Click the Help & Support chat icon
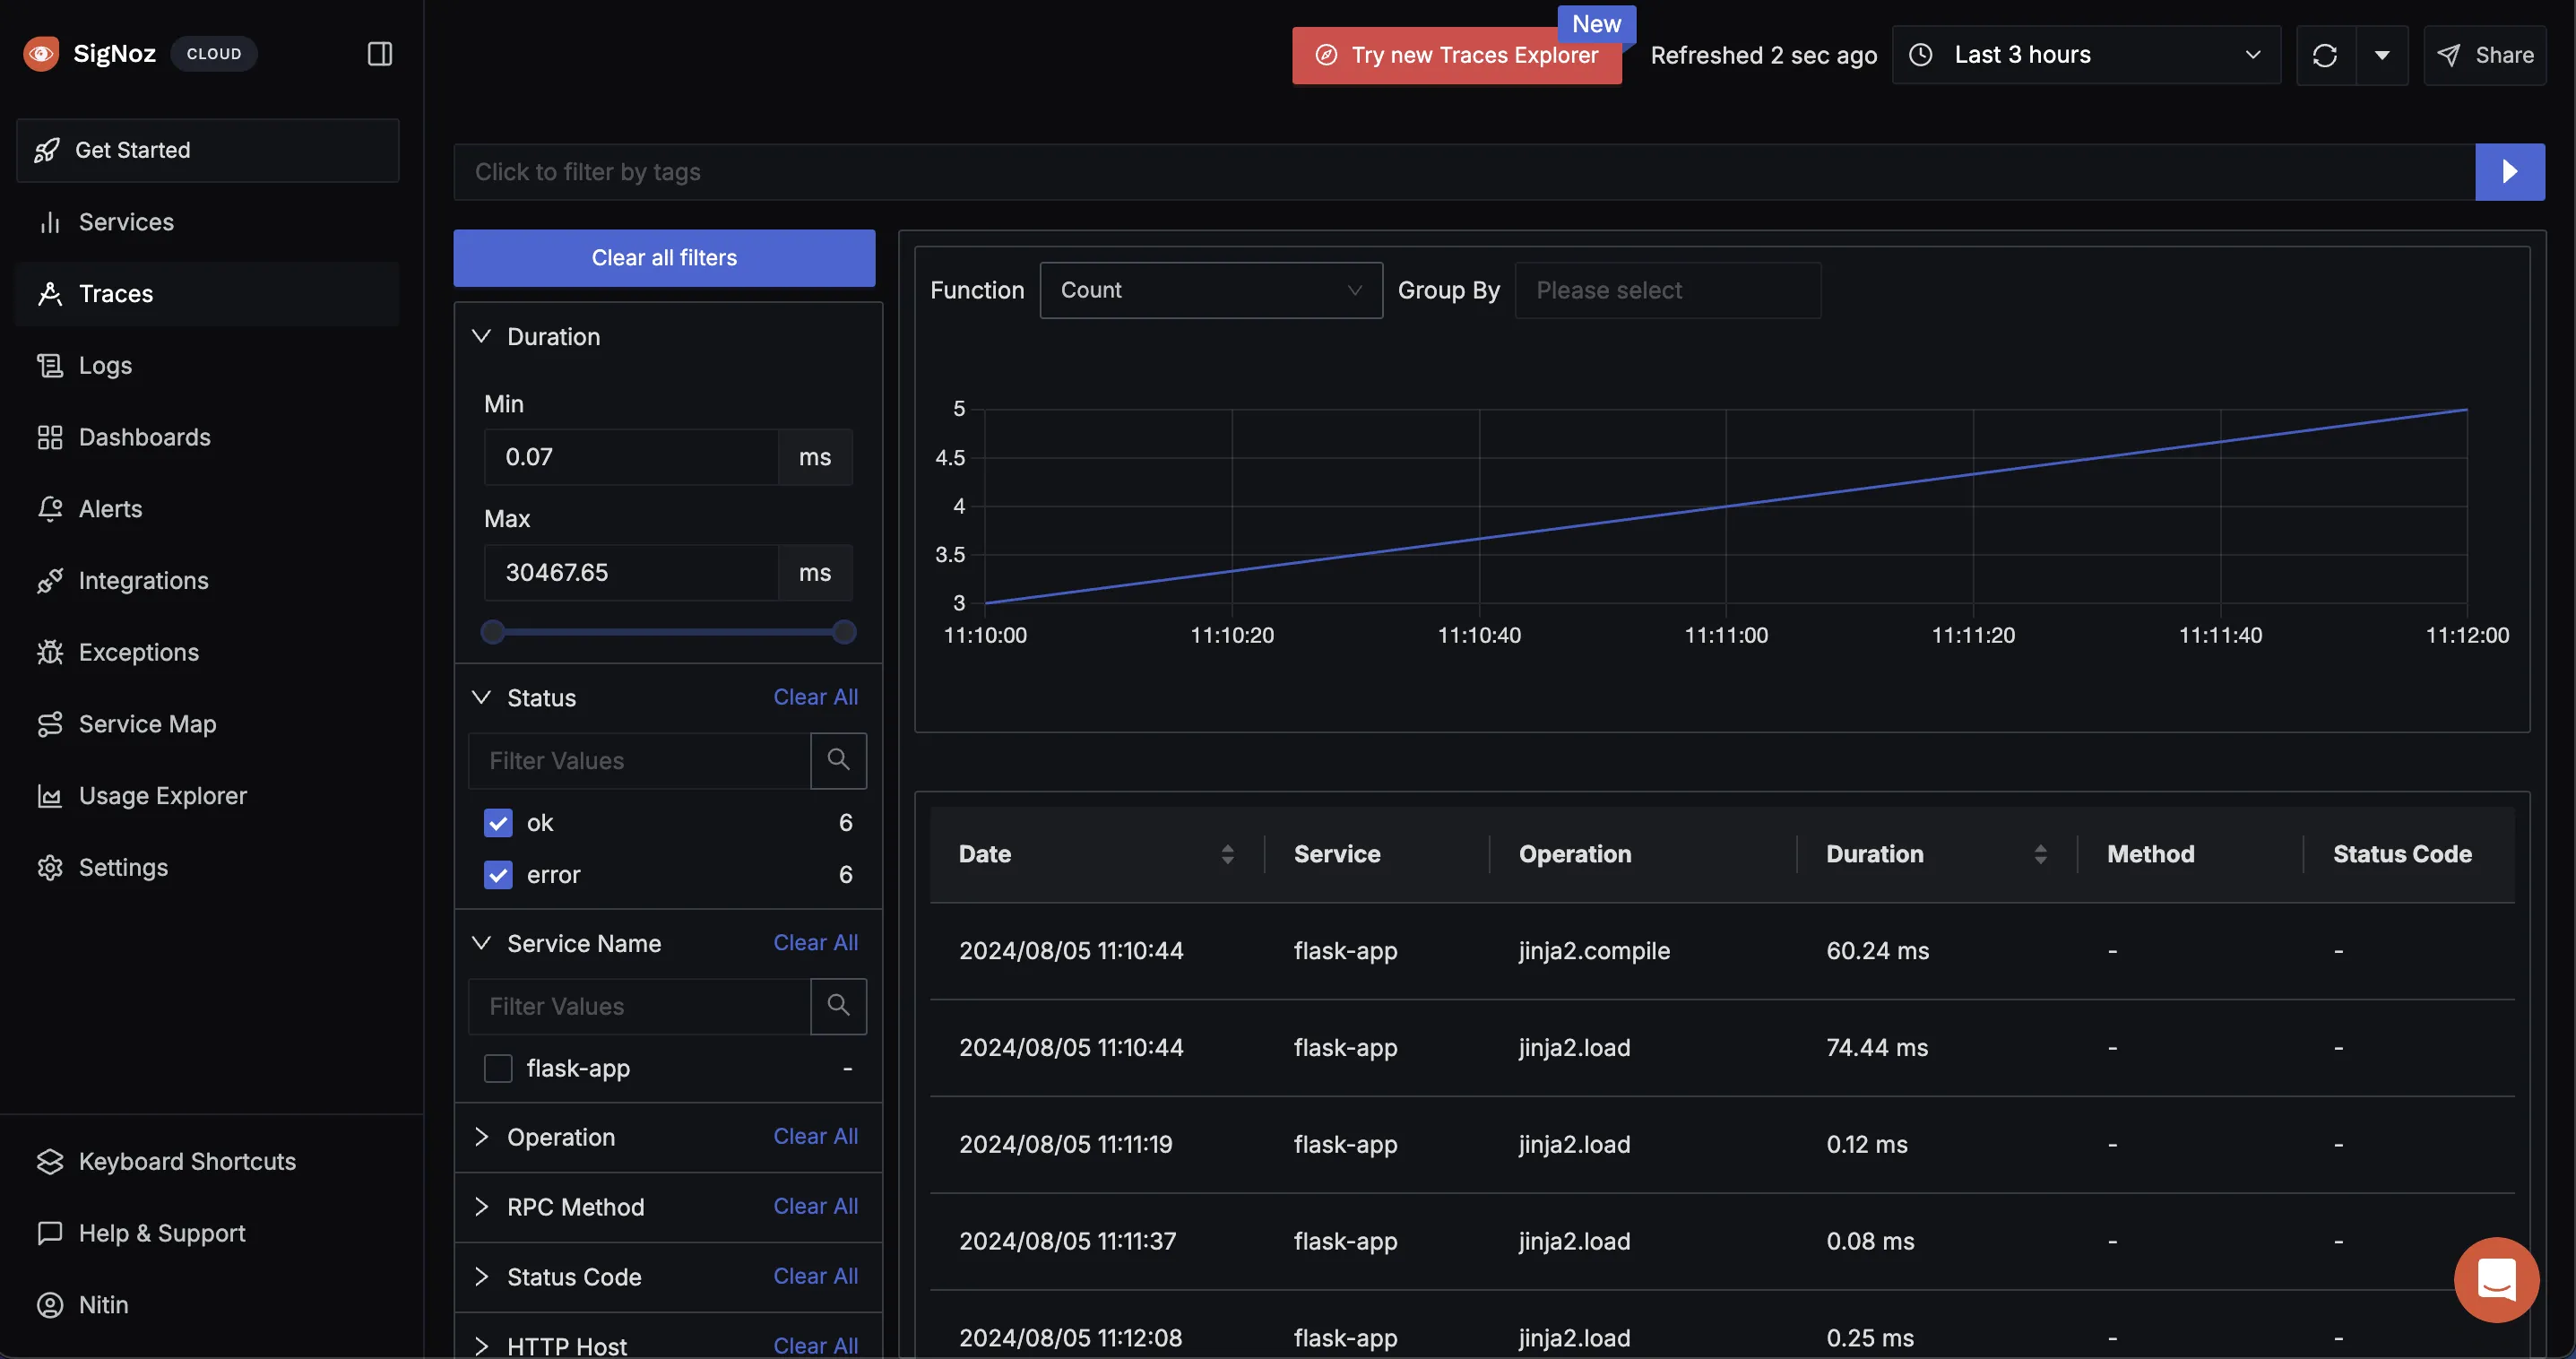 [50, 1233]
